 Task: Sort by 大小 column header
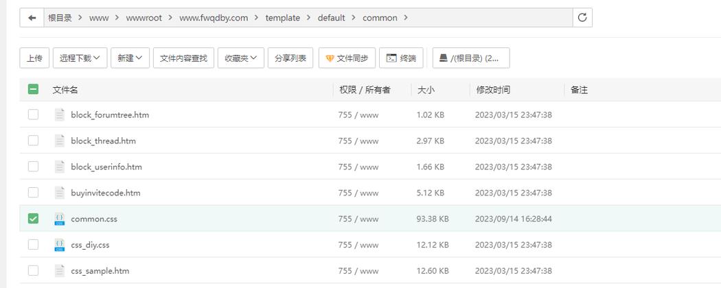click(x=425, y=90)
